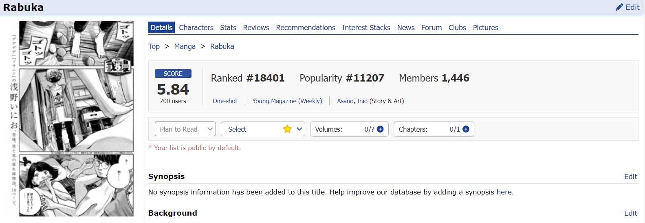
Task: Click the Rabuka manga cover image
Action: click(x=76, y=119)
